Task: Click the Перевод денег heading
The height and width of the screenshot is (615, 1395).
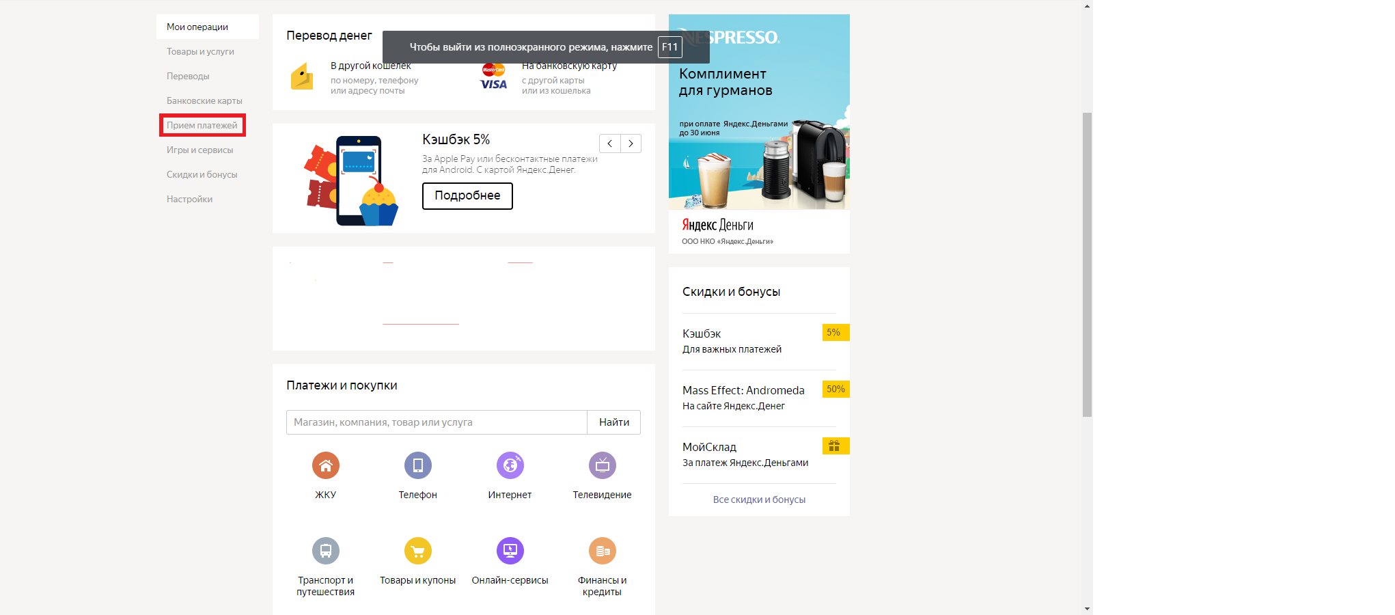Action: click(329, 36)
